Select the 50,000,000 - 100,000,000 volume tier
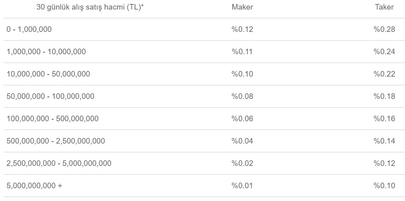Image resolution: width=405 pixels, height=201 pixels. (x=51, y=96)
